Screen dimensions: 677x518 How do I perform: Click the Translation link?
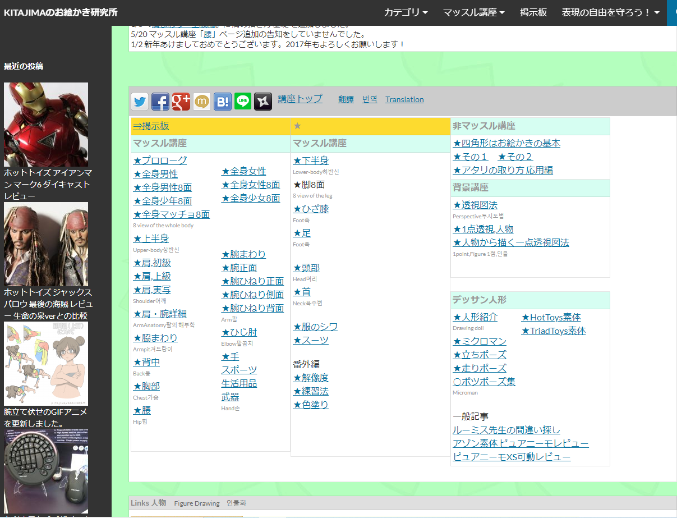click(x=404, y=99)
